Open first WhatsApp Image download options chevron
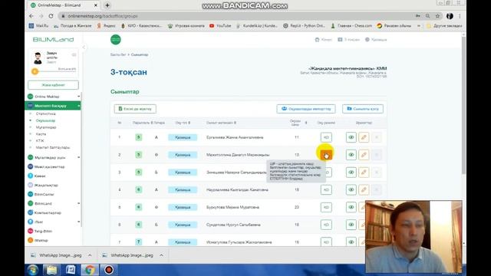This screenshot has height=276, width=491. (x=90, y=255)
